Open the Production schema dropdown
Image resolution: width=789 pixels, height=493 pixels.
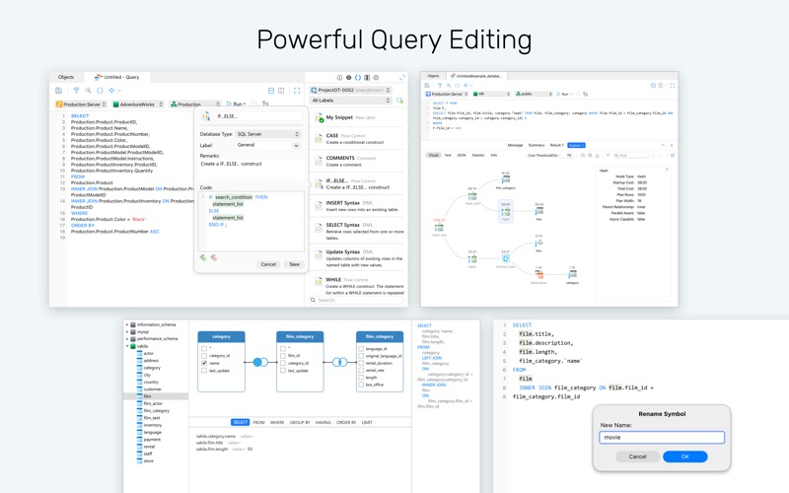[x=195, y=105]
